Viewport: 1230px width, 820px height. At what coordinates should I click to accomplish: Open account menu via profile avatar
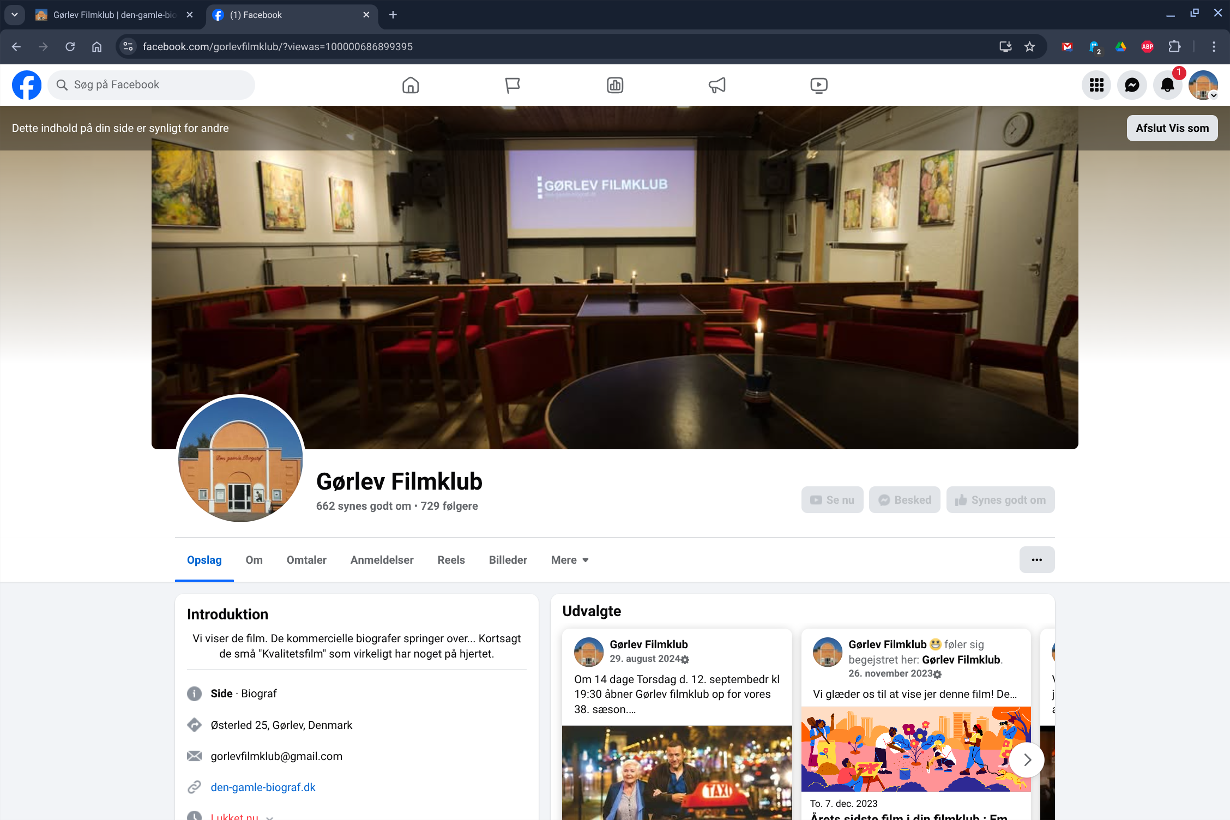1203,85
